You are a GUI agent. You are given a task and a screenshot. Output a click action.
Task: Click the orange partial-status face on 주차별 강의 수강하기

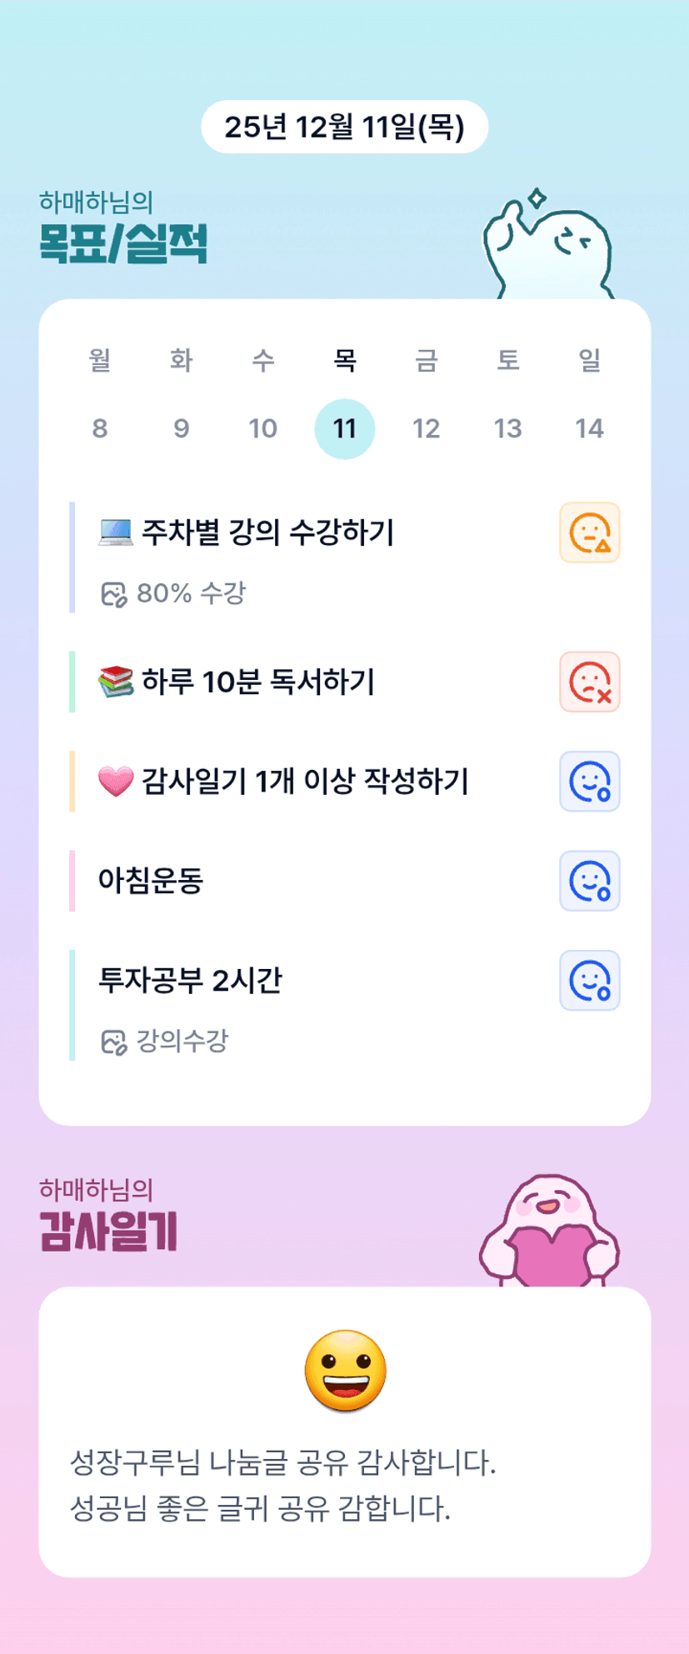pos(590,532)
